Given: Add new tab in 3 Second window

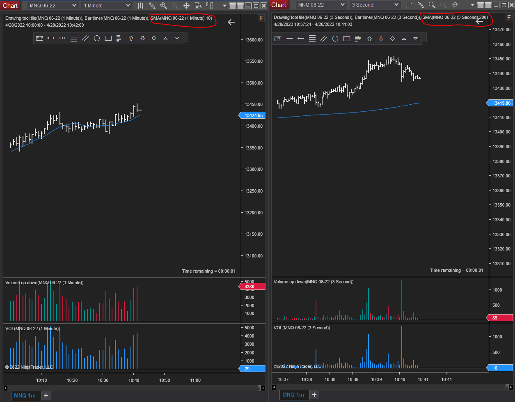Looking at the screenshot, I should click(x=314, y=395).
